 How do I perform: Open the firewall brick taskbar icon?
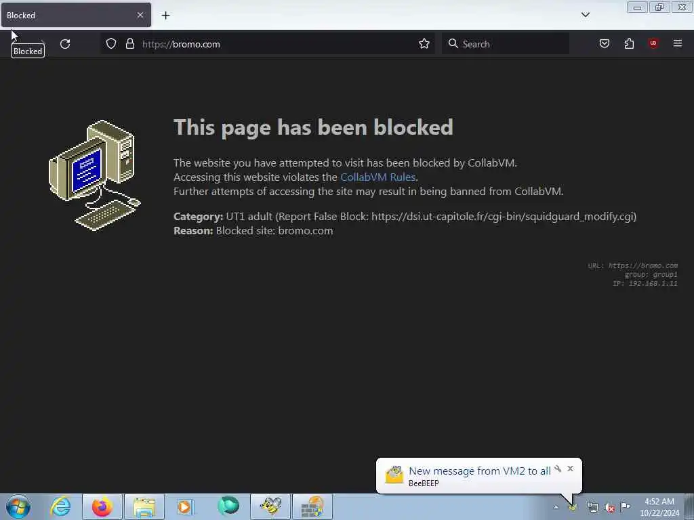tap(312, 506)
